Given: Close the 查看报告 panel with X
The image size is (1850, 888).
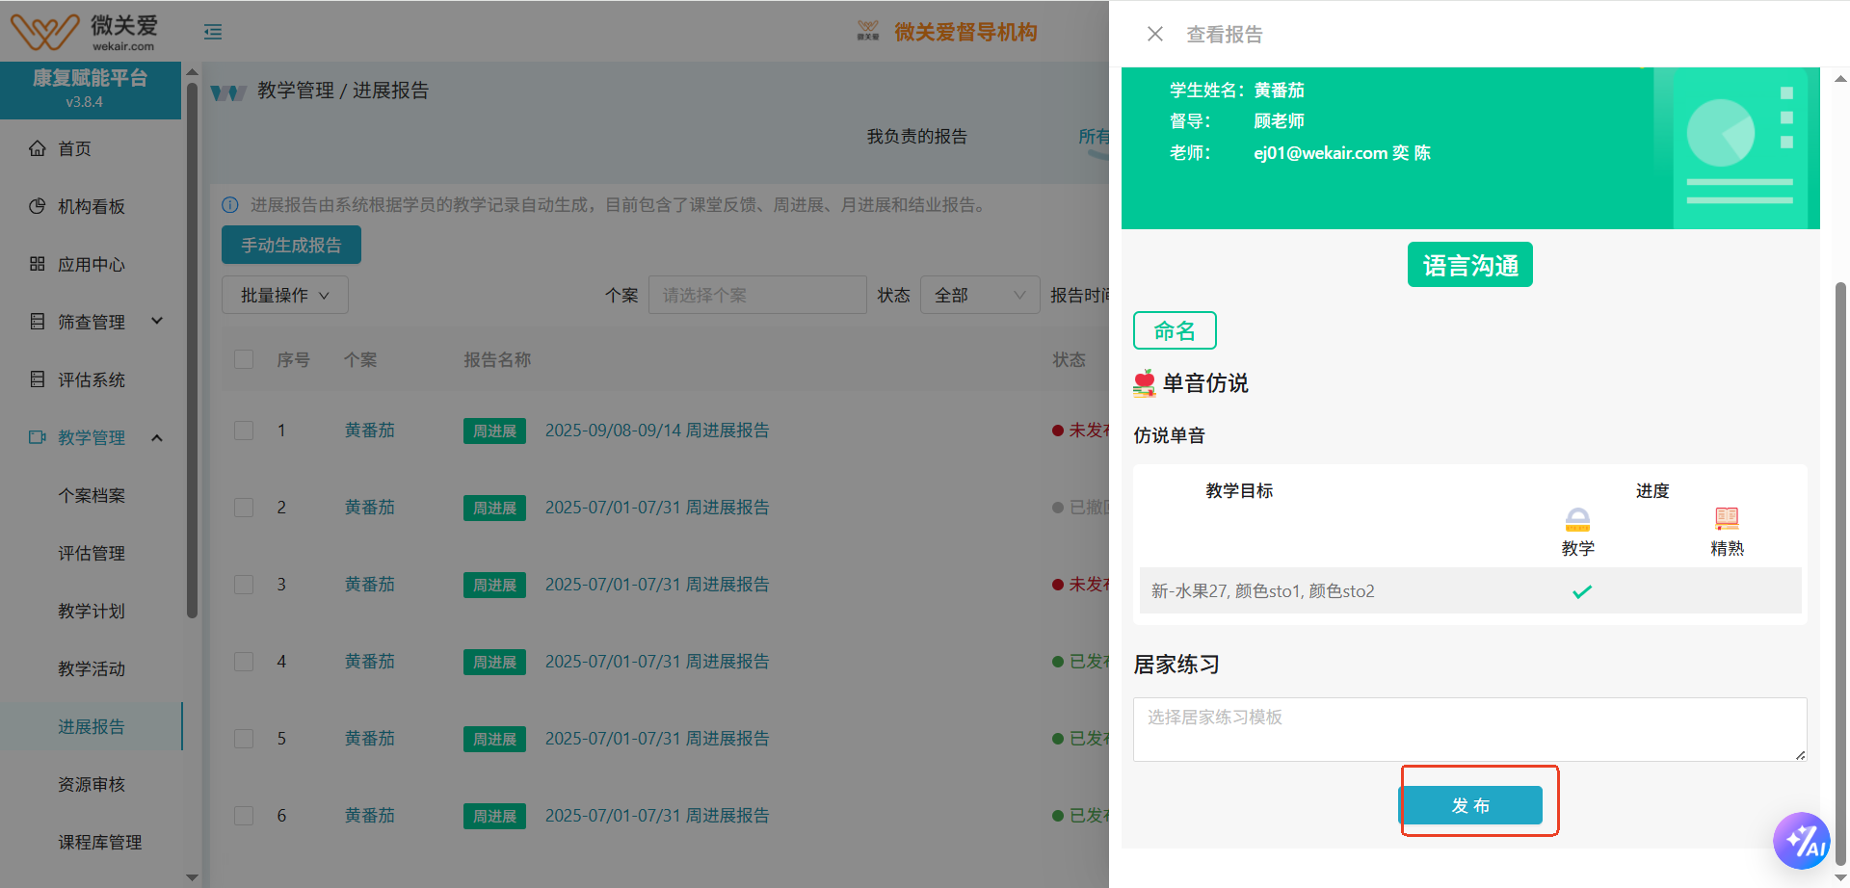Looking at the screenshot, I should coord(1155,35).
